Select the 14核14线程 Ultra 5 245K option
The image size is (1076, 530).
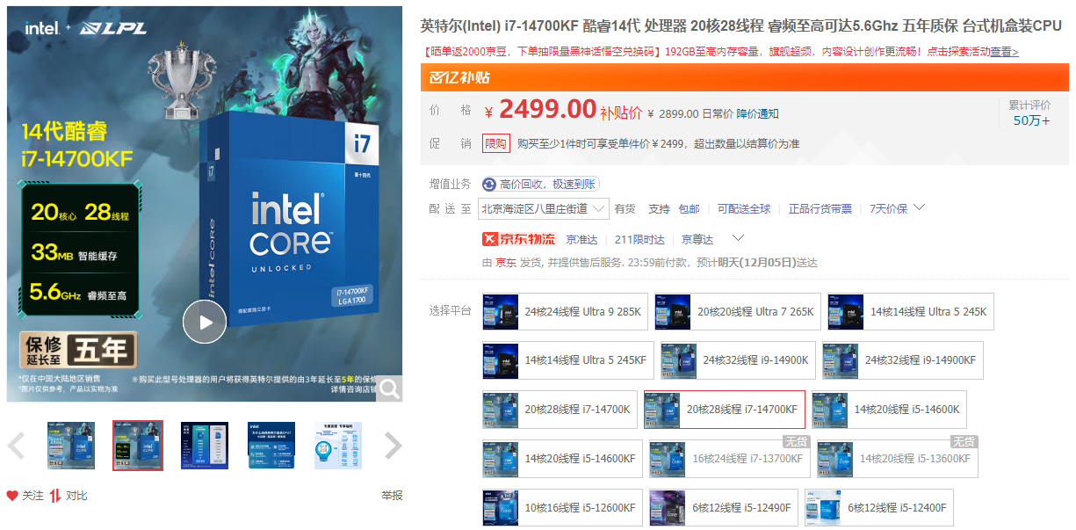pyautogui.click(x=911, y=311)
